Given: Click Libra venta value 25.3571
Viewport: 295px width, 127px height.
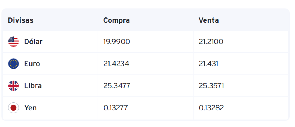Looking at the screenshot, I should point(211,86).
